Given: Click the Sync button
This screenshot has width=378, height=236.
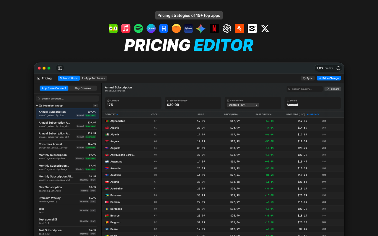Looking at the screenshot, I should click(307, 78).
